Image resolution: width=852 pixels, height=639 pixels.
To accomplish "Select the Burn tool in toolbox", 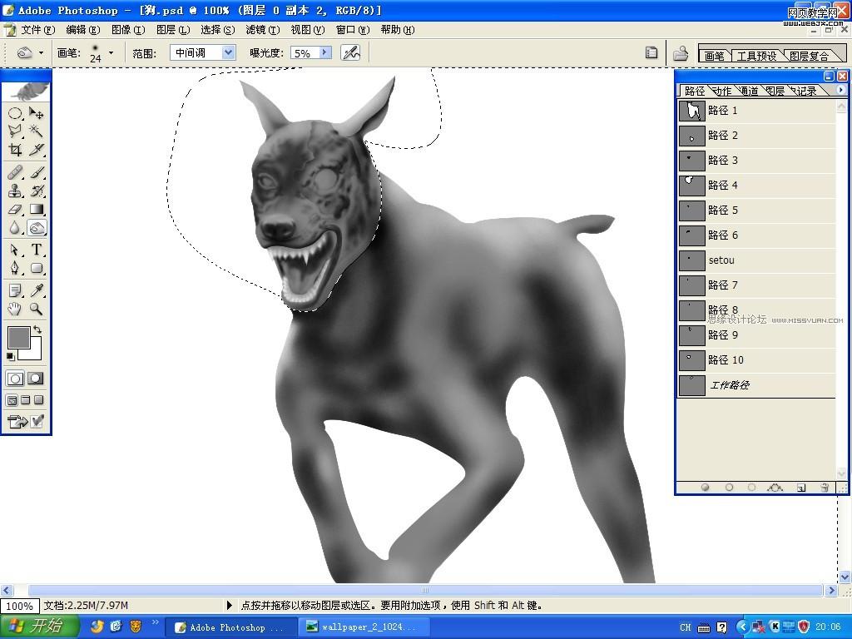I will coord(37,228).
